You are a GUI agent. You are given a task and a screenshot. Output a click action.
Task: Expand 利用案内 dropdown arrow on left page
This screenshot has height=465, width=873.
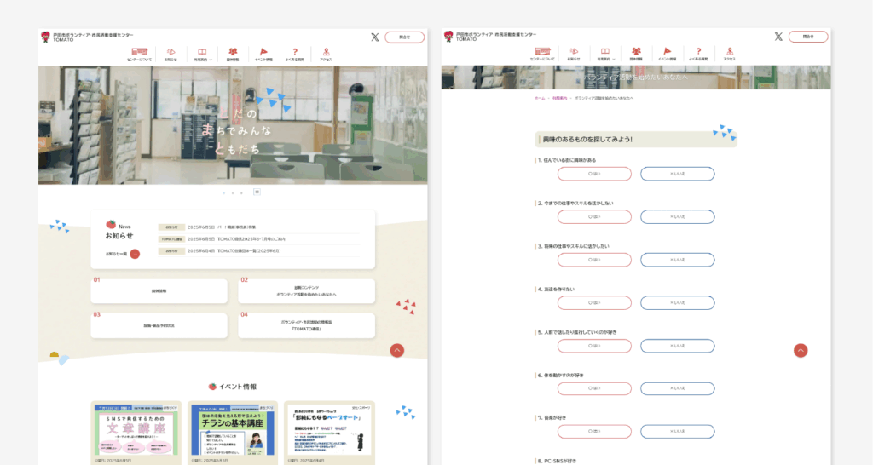point(211,60)
